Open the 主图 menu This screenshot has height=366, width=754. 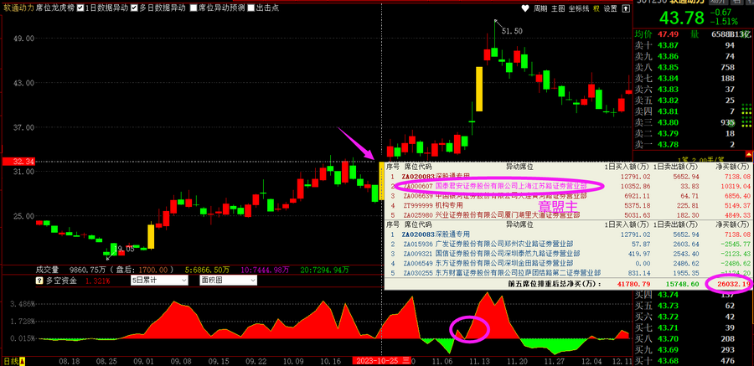558,8
